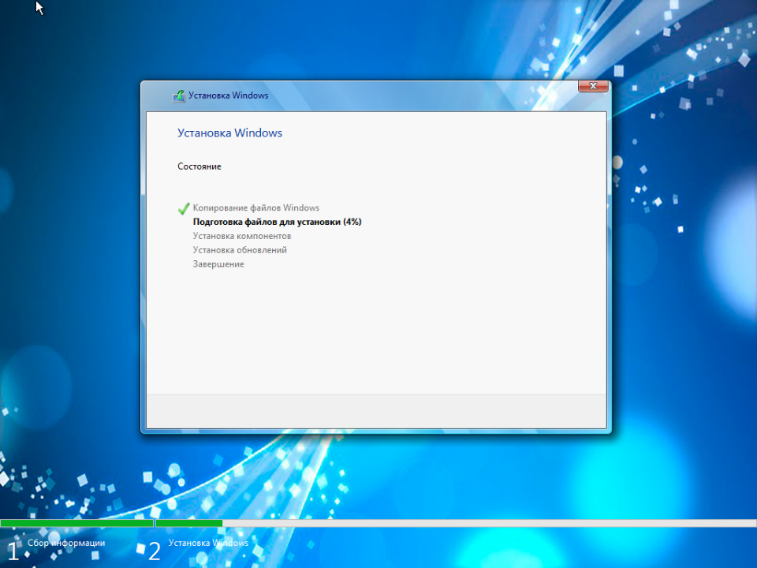Click the first progress bar segment
Viewport: 757px width, 568px height.
[x=76, y=523]
